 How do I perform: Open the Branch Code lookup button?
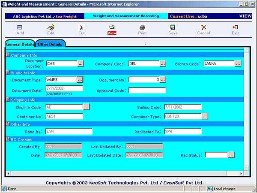[238, 63]
